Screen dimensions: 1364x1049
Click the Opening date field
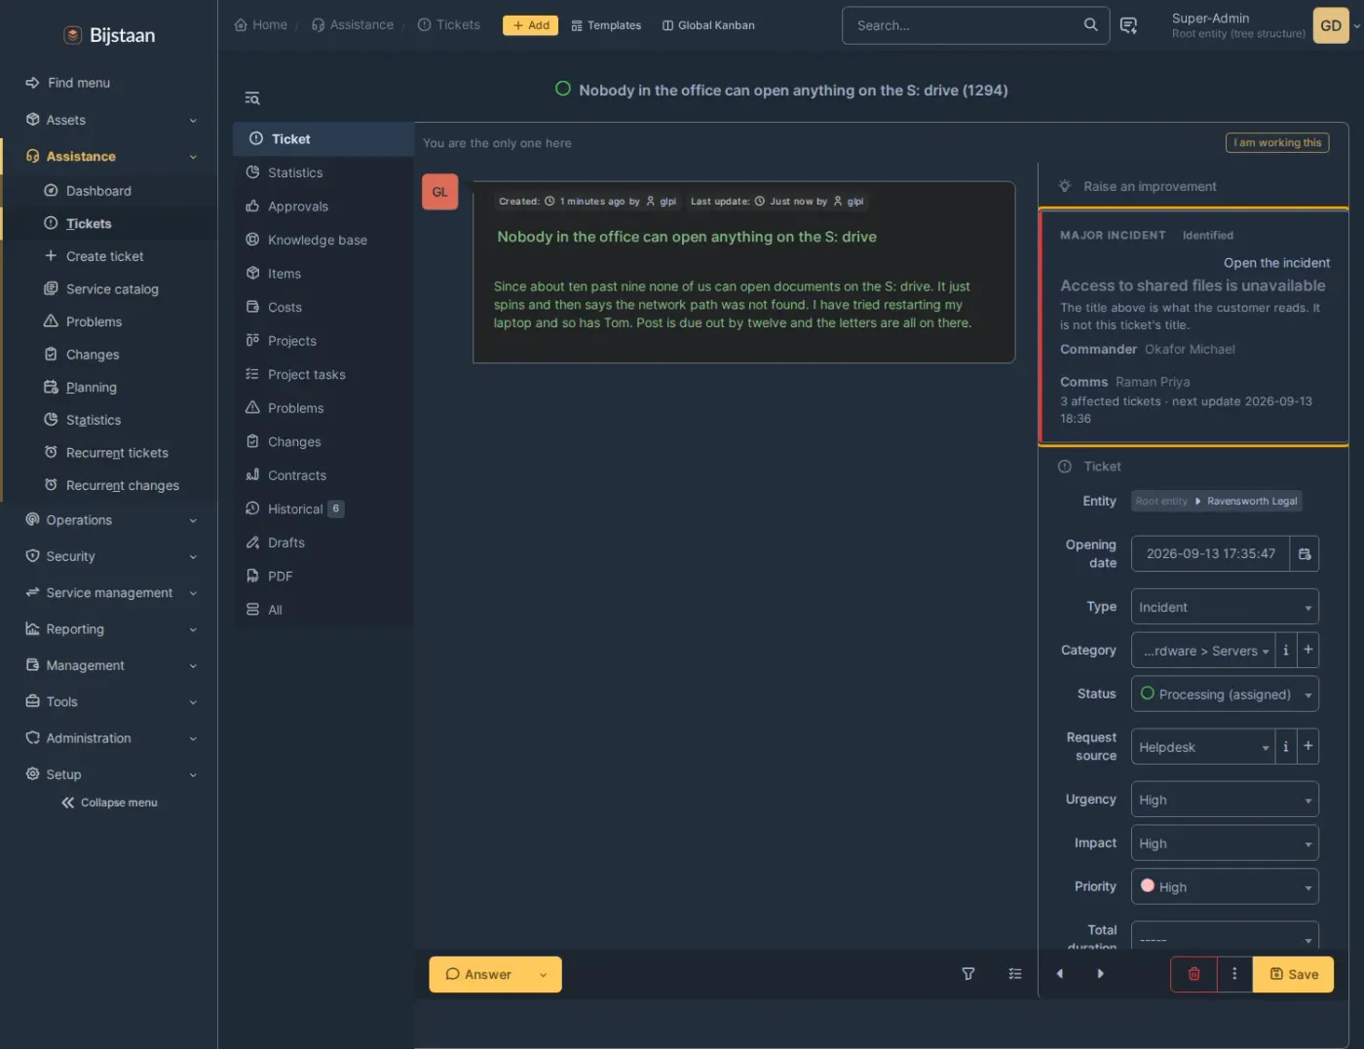(x=1210, y=553)
